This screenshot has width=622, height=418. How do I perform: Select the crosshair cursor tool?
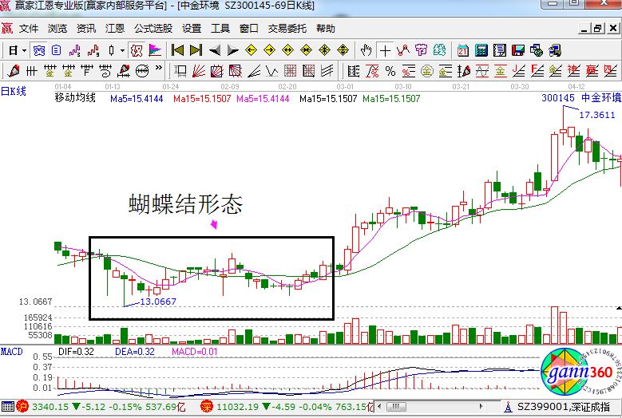[x=386, y=50]
